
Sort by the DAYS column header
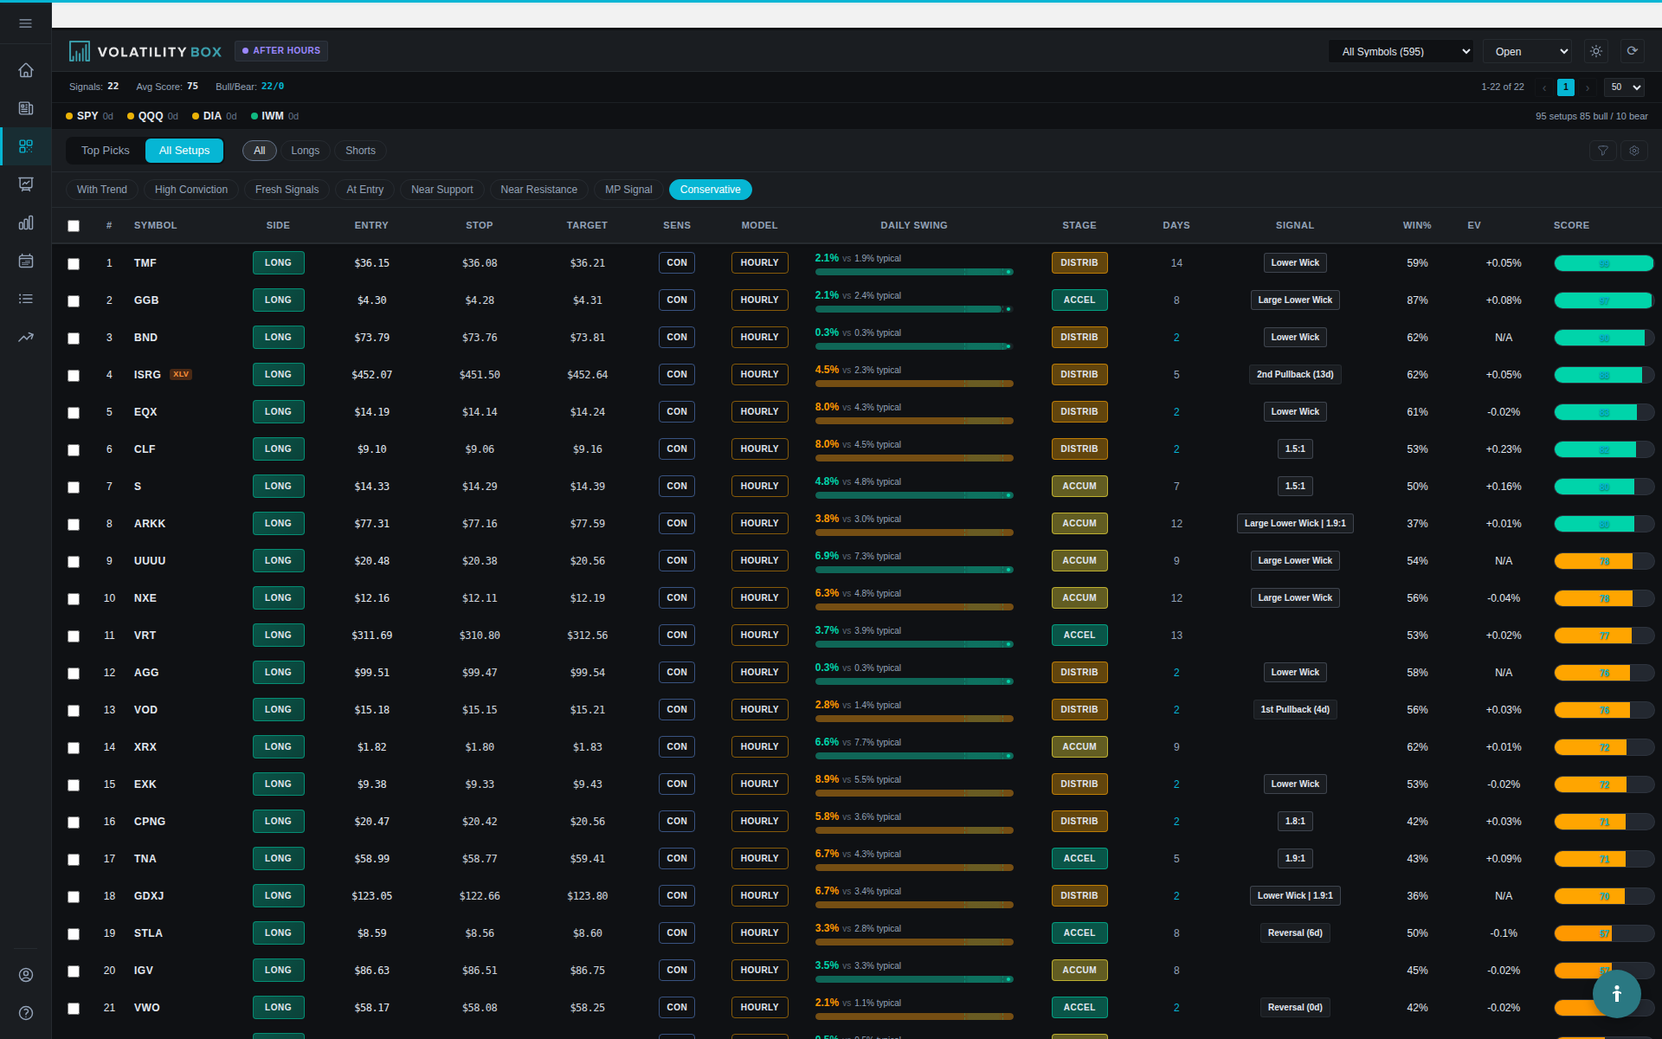[1176, 225]
